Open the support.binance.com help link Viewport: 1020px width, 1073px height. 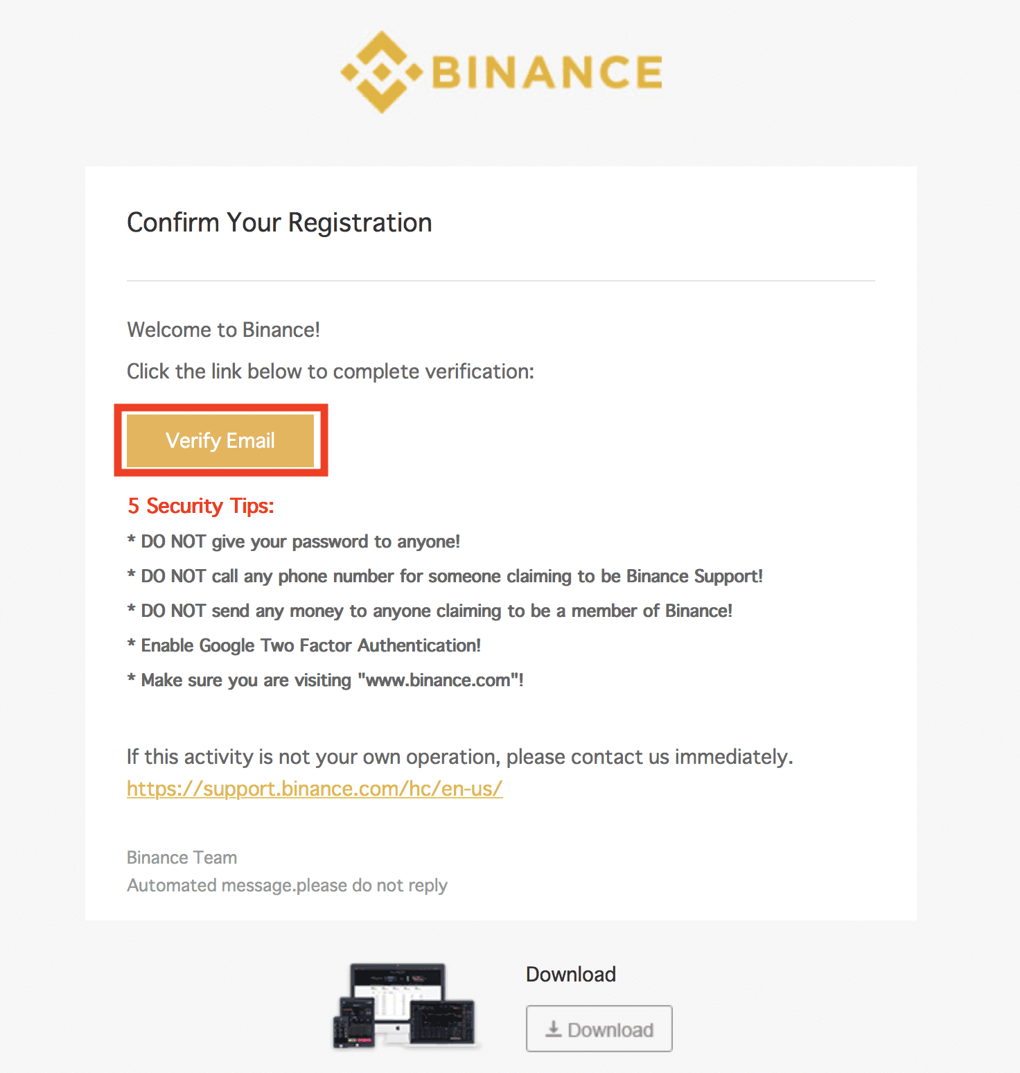315,789
